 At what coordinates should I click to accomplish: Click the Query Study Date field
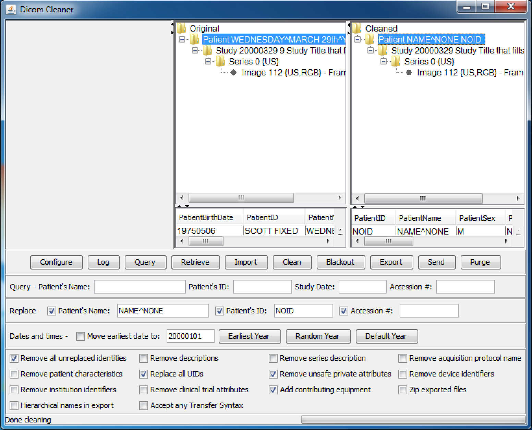click(362, 287)
